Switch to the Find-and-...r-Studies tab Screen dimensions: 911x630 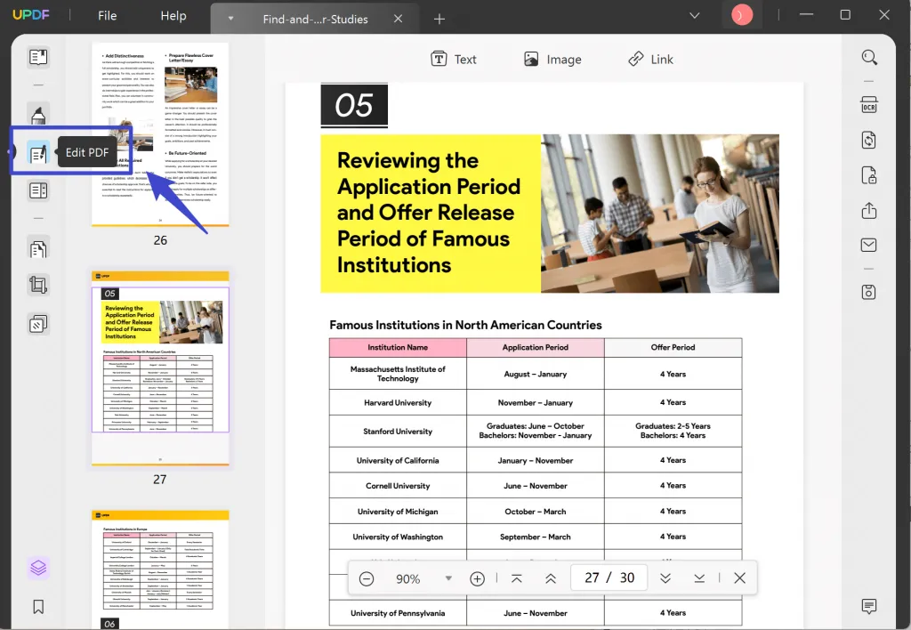tap(316, 20)
